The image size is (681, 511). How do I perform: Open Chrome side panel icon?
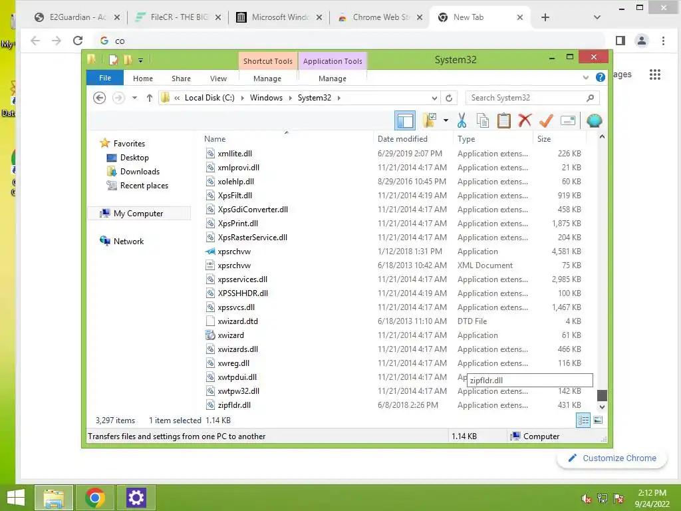point(620,41)
